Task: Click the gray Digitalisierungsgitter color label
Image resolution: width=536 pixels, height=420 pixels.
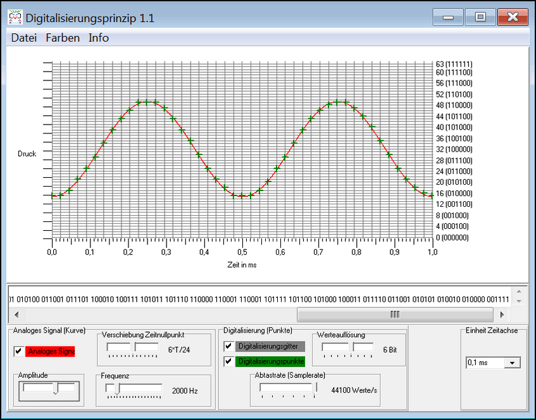Action: (270, 346)
